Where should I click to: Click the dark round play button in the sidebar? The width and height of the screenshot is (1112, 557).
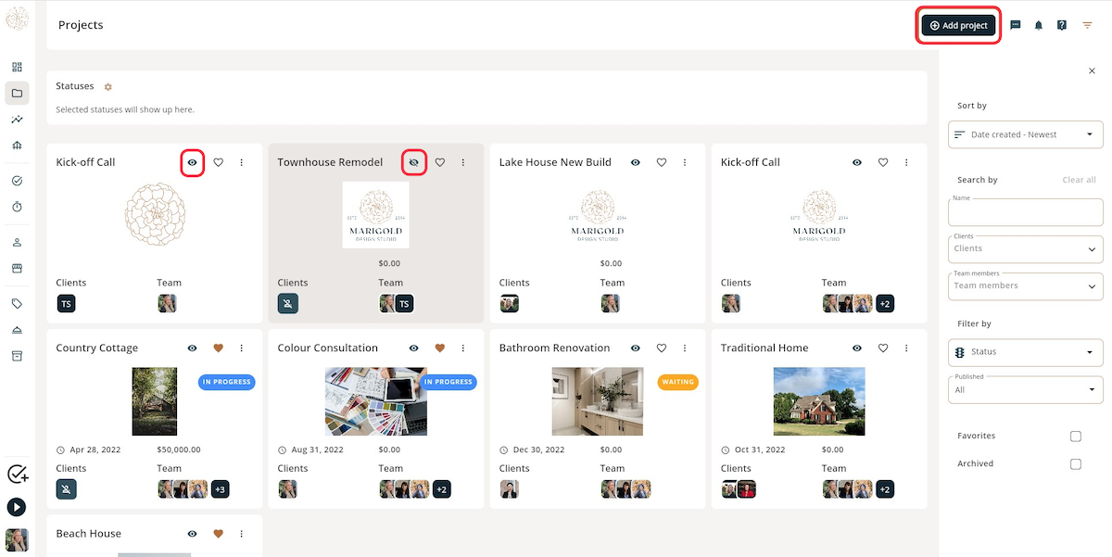tap(17, 507)
